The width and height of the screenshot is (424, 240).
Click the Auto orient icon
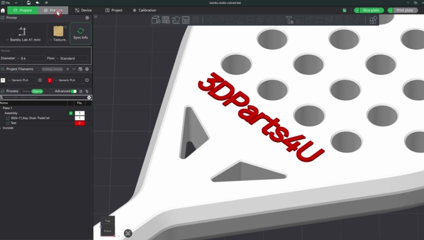tap(176, 20)
